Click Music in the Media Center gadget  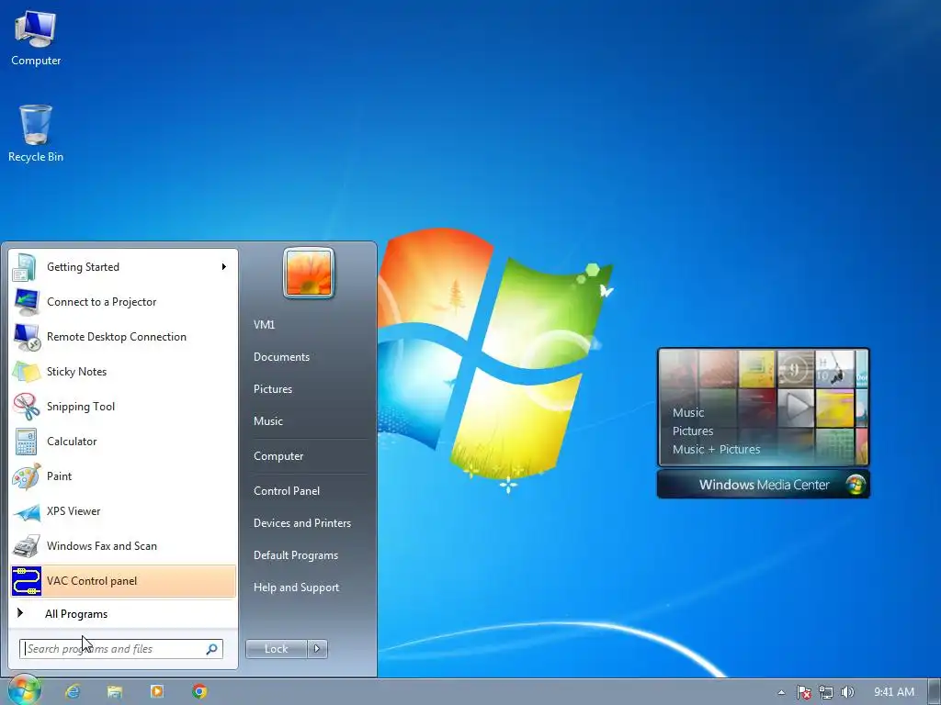(x=687, y=412)
